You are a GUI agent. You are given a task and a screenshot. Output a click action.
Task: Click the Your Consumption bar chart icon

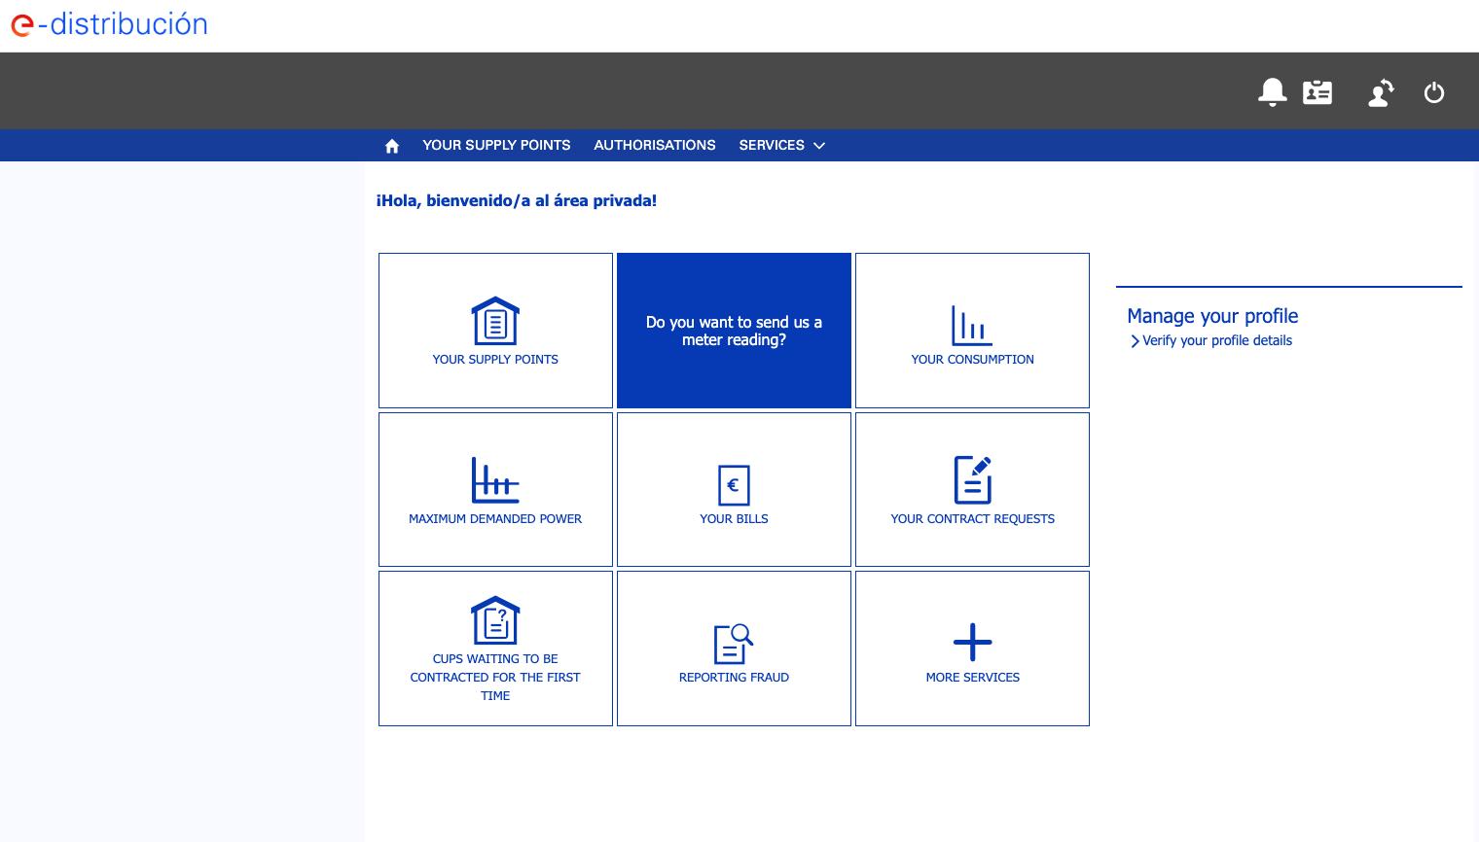click(x=972, y=326)
